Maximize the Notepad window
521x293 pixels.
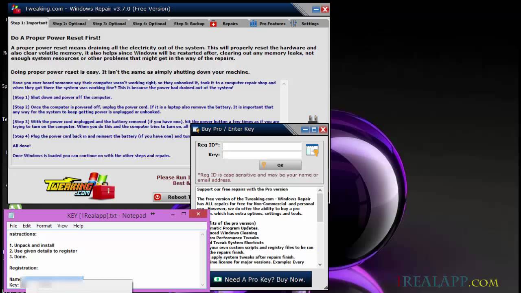coord(184,214)
